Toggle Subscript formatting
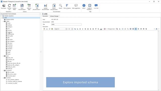This screenshot has height=91, width=161. 98,29
